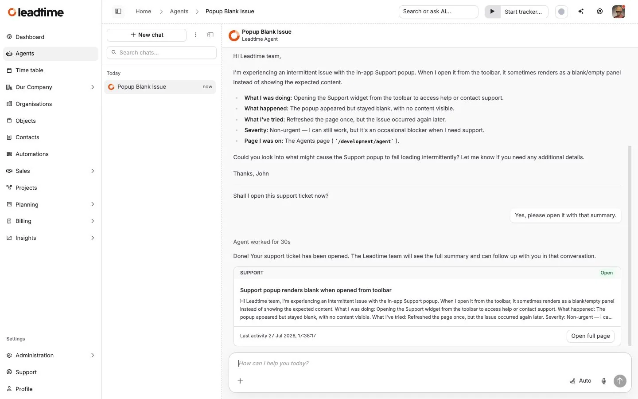Click the 'Last activity 27 Jul 2026' text
Screen dimensions: 638x399
[278, 336]
